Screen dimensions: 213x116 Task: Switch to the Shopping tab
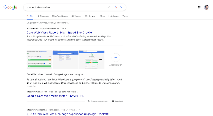[x=43, y=16]
